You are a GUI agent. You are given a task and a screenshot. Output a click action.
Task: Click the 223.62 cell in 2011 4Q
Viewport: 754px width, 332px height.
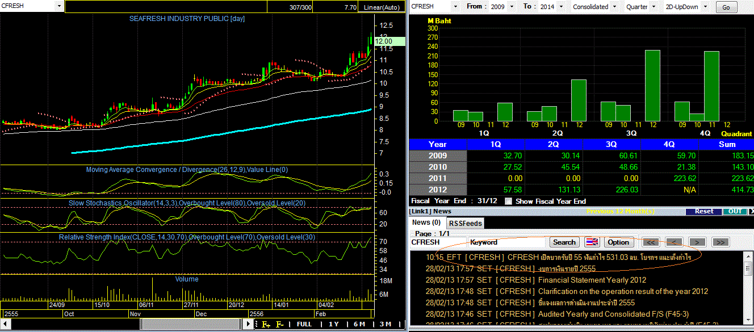(669, 178)
